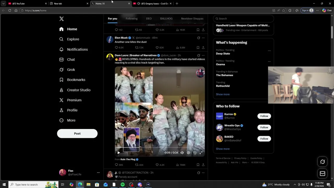
Task: Click the X logo above the Home link
Action: click(x=62, y=19)
